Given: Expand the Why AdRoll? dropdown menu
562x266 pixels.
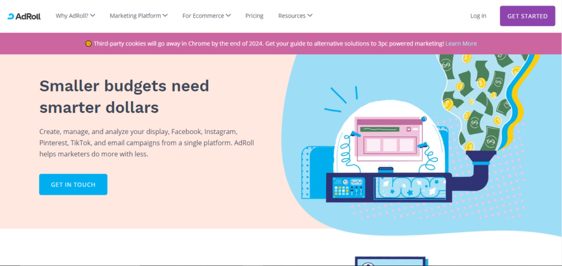Looking at the screenshot, I should coord(75,16).
